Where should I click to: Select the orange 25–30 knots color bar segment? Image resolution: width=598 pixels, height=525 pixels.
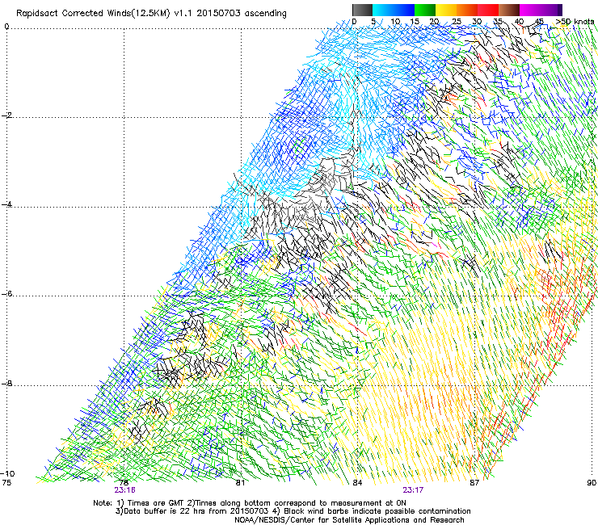[467, 10]
